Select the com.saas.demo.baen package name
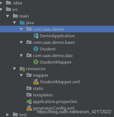This screenshot has width=114, height=117. [x=54, y=42]
